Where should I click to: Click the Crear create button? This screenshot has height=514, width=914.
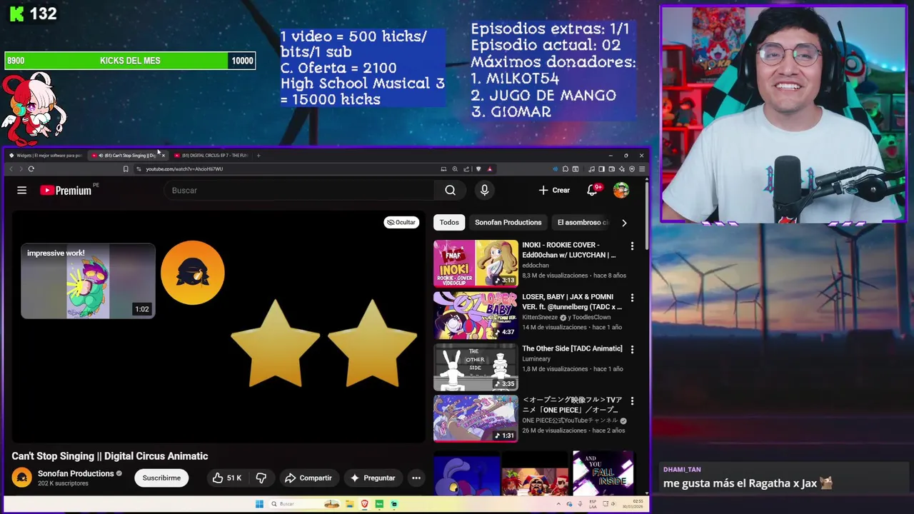(x=554, y=190)
